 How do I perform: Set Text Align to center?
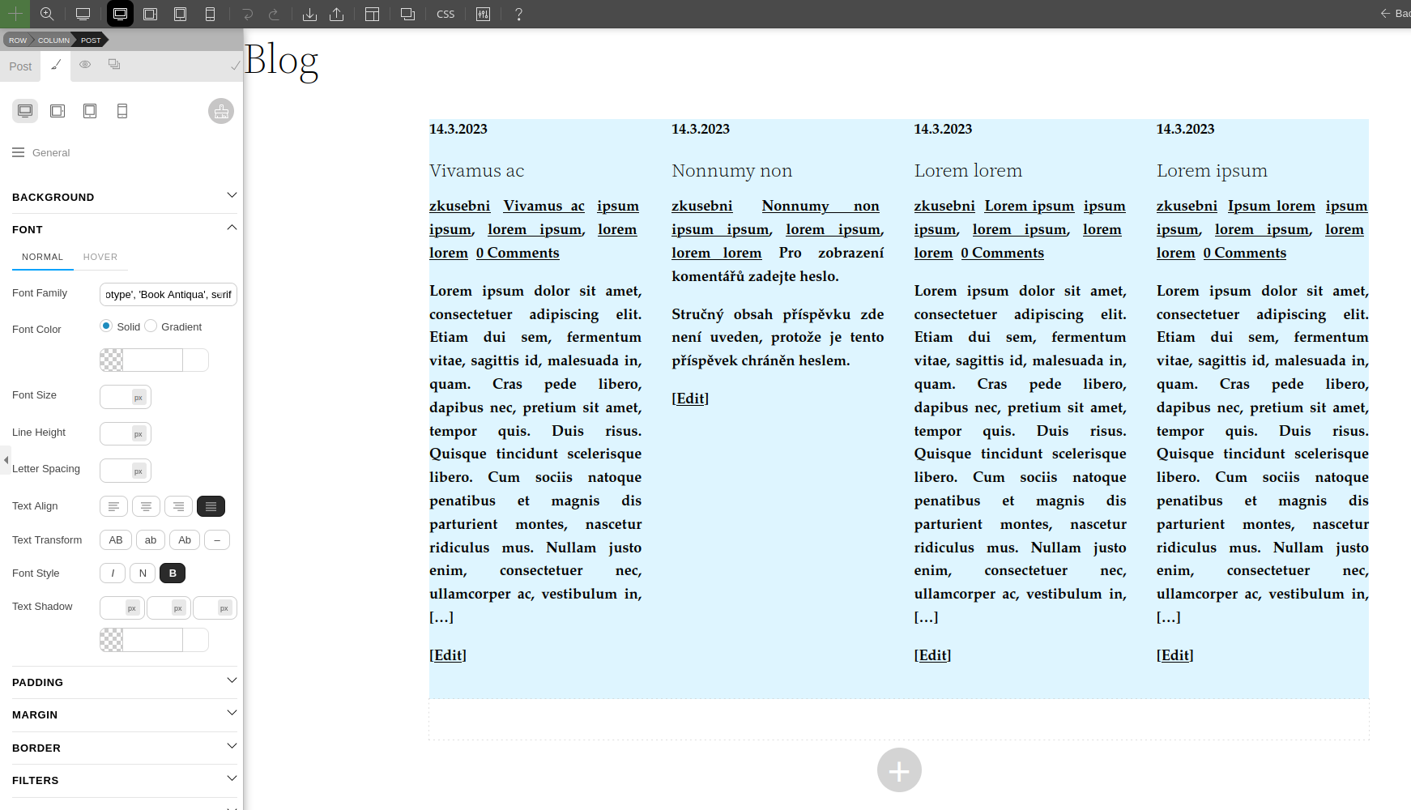(146, 506)
